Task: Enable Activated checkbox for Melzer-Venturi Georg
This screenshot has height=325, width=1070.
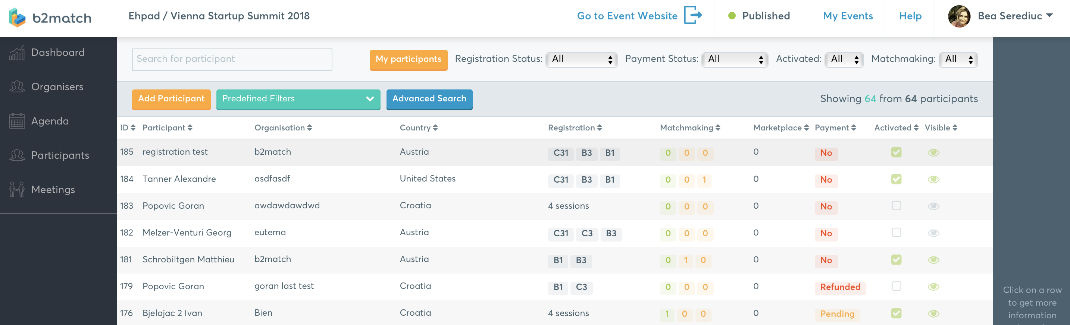Action: [x=896, y=233]
